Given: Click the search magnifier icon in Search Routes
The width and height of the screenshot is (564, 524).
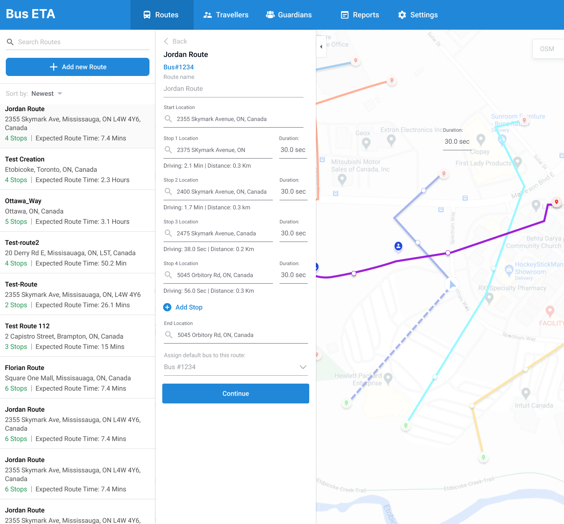Looking at the screenshot, I should coord(10,42).
